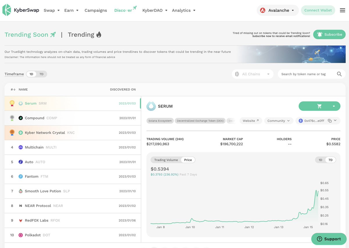Viewport: 349px width, 248px height.
Task: Open the hamburger menu icon
Action: pyautogui.click(x=343, y=10)
